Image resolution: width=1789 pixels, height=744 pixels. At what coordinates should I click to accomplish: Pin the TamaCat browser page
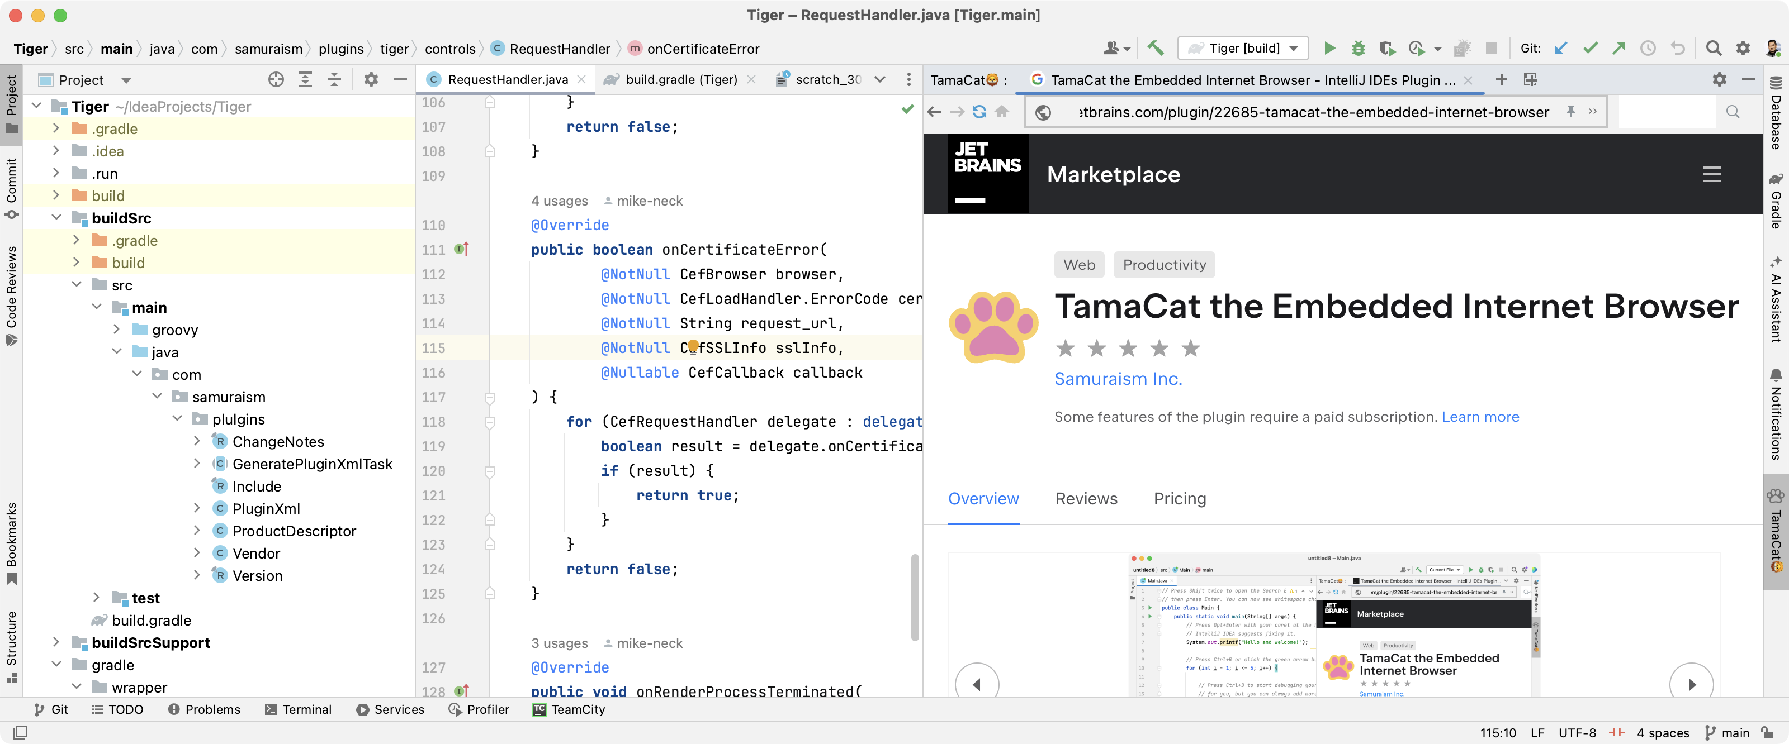[1570, 111]
